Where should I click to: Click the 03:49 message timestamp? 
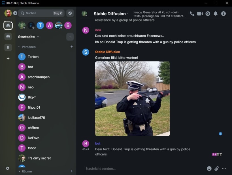click(x=86, y=149)
